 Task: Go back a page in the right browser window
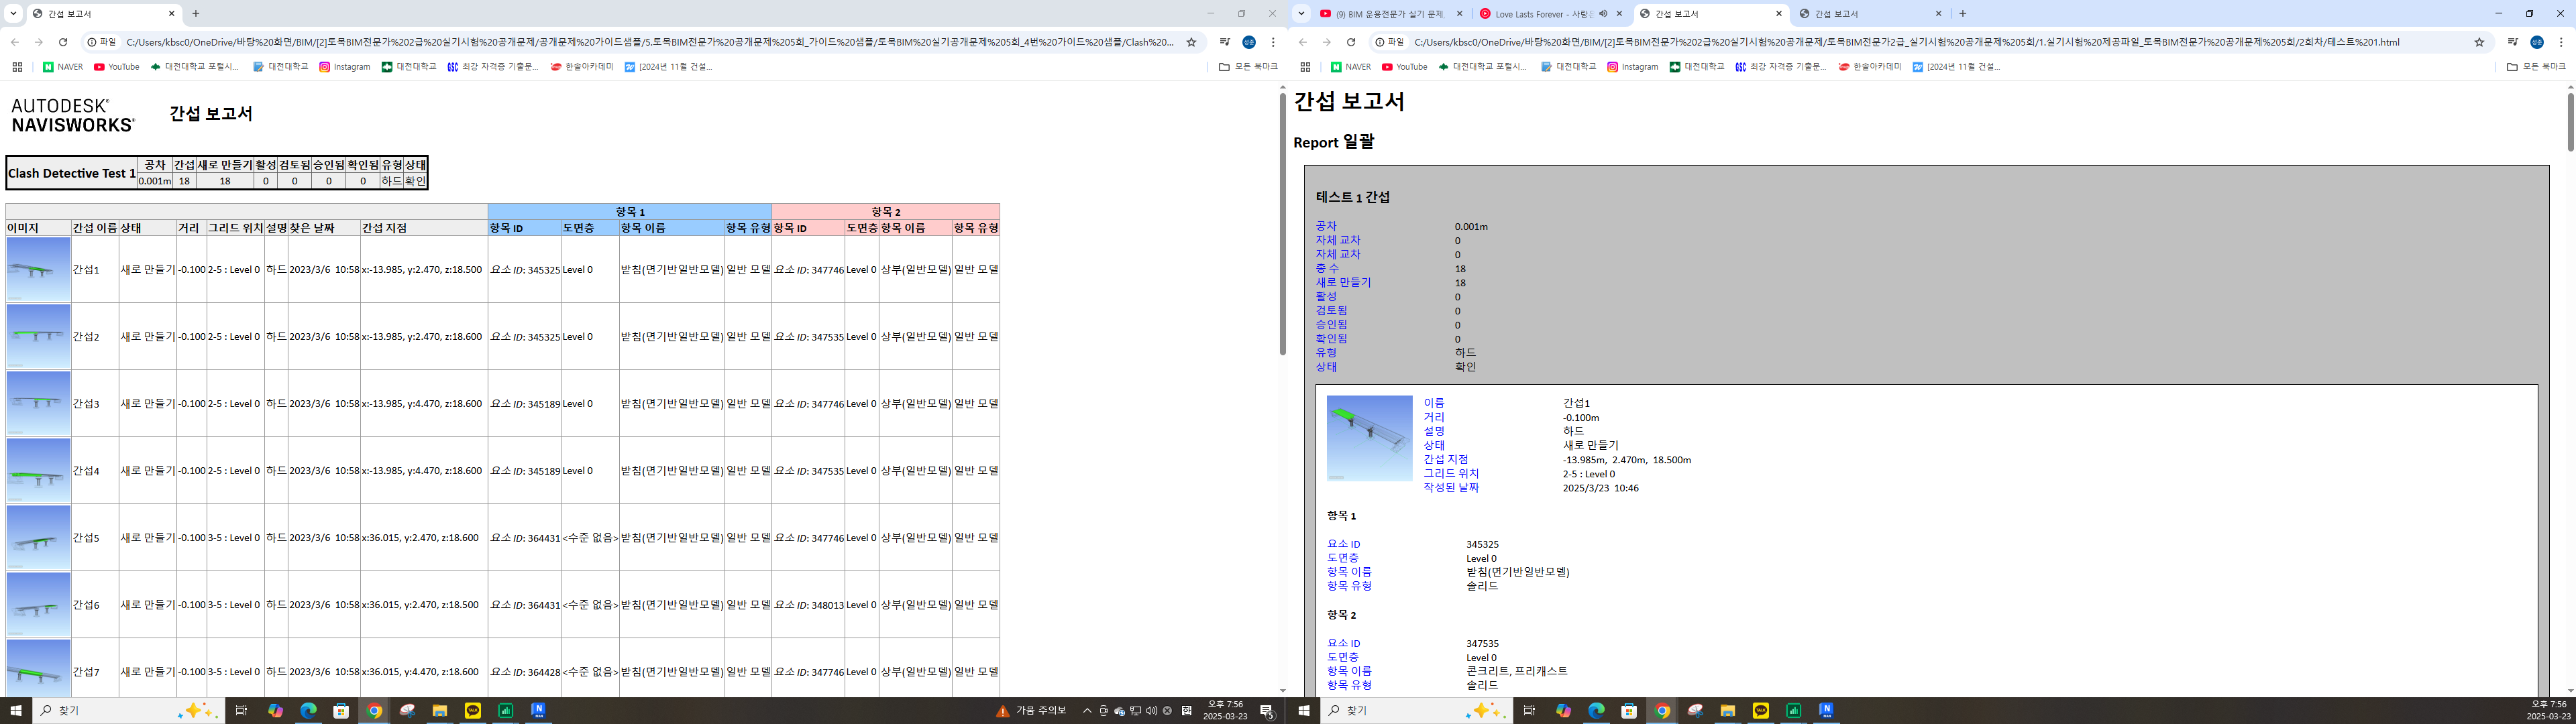tap(1303, 42)
